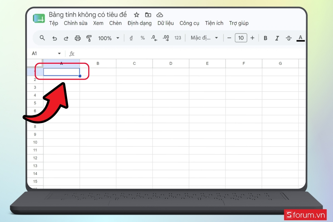This screenshot has height=222, width=333.
Task: Decrease font size with the minus button
Action: pos(229,38)
